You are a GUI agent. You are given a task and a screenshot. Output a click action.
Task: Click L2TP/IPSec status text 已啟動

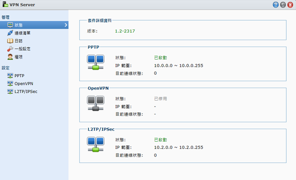click(x=160, y=140)
